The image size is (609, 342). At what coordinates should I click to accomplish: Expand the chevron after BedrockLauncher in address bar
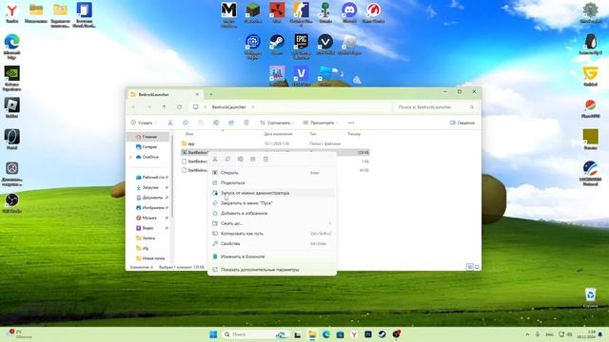(253, 107)
